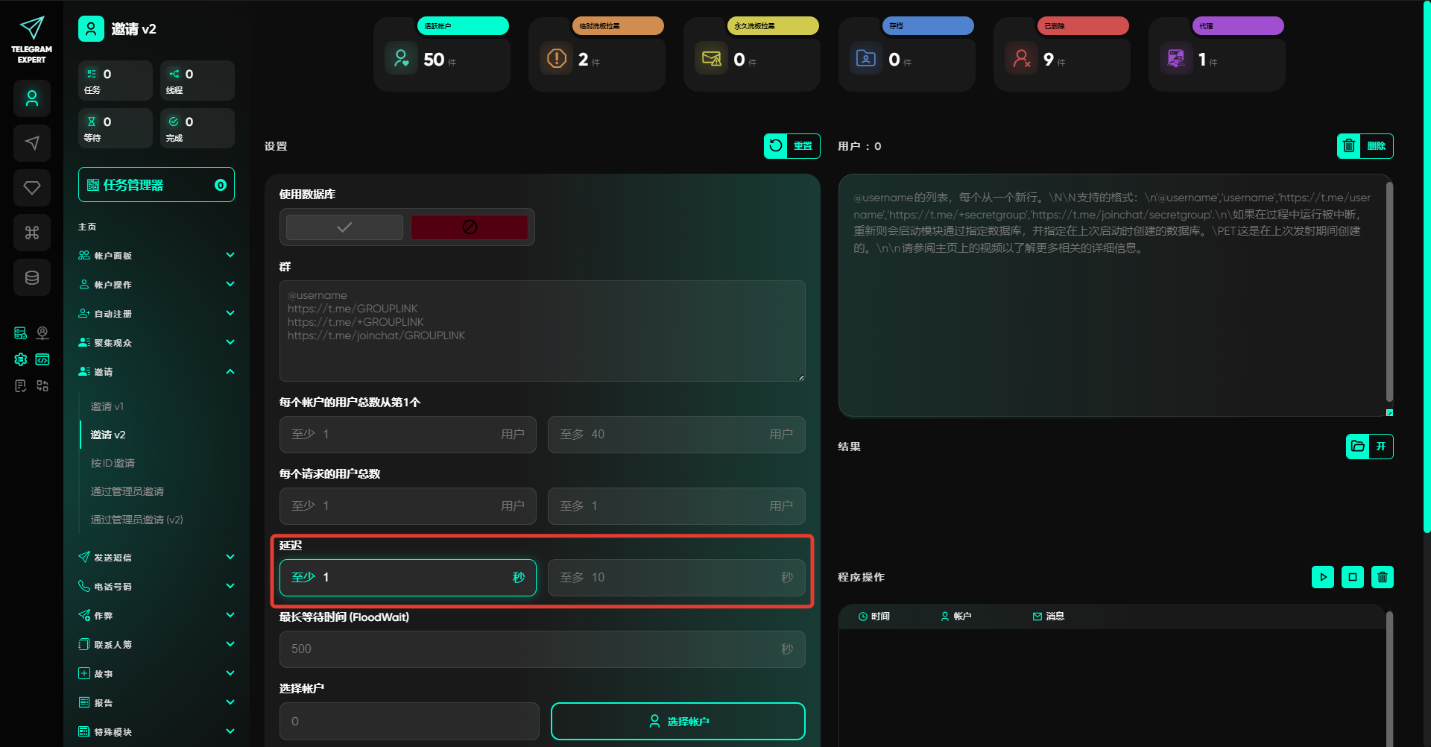Start the program with the play icon
This screenshot has height=747, width=1431.
[x=1322, y=577]
